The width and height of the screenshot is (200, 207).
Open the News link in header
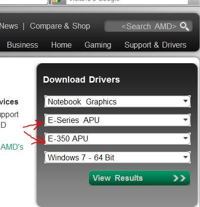point(9,26)
